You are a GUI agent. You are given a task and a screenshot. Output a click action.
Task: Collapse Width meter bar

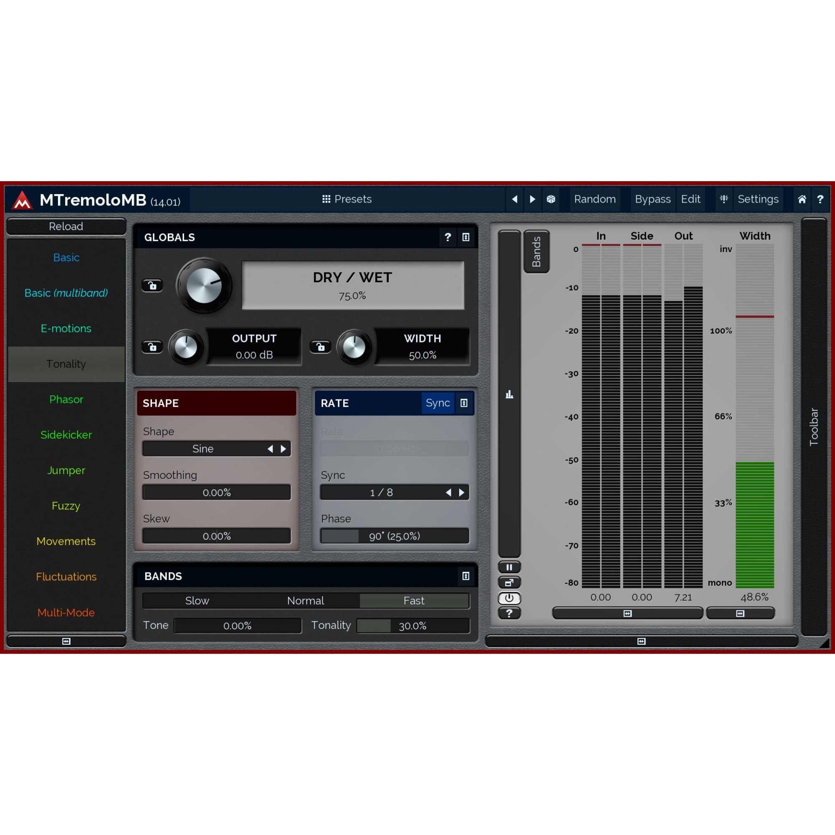[x=740, y=613]
